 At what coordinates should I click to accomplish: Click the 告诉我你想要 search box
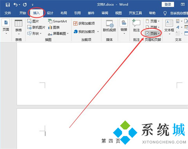pyautogui.click(x=175, y=13)
